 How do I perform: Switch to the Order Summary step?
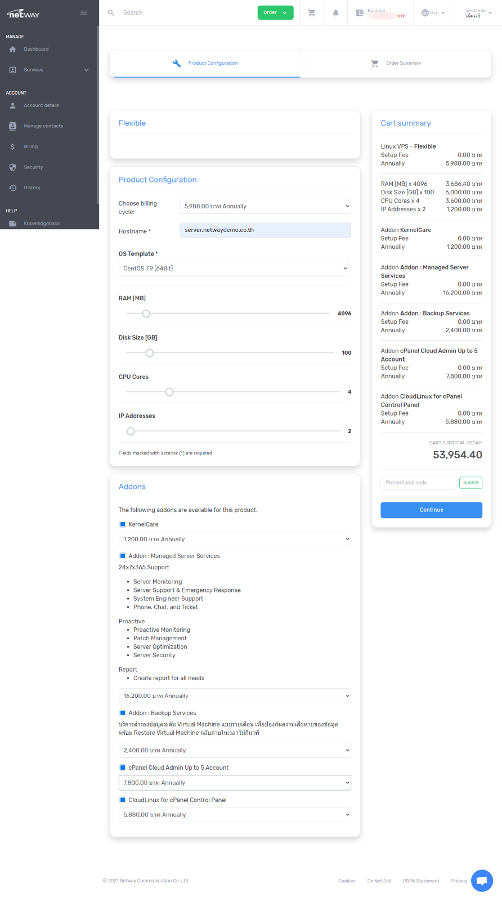[x=396, y=64]
